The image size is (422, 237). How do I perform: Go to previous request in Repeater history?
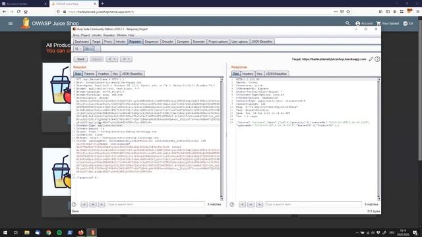click(109, 59)
